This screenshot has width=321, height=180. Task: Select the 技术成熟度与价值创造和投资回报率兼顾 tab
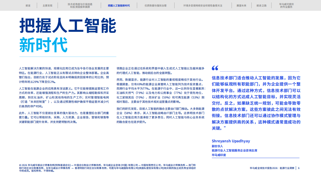(x=80, y=5)
